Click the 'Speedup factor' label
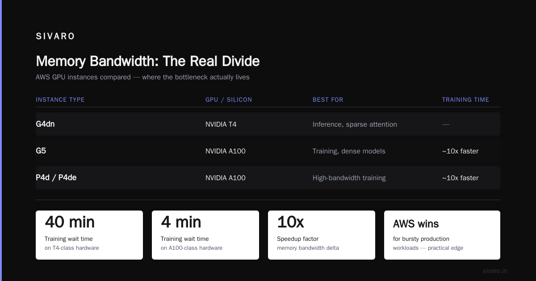The image size is (536, 281). coord(297,239)
